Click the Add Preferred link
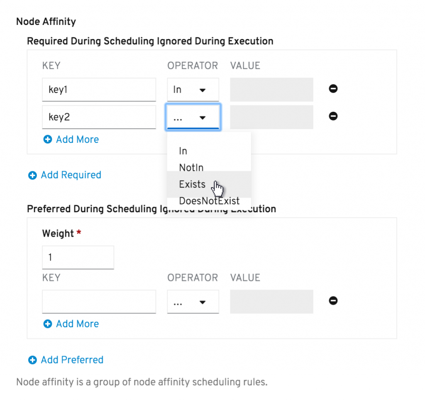This screenshot has height=402, width=425. [71, 360]
